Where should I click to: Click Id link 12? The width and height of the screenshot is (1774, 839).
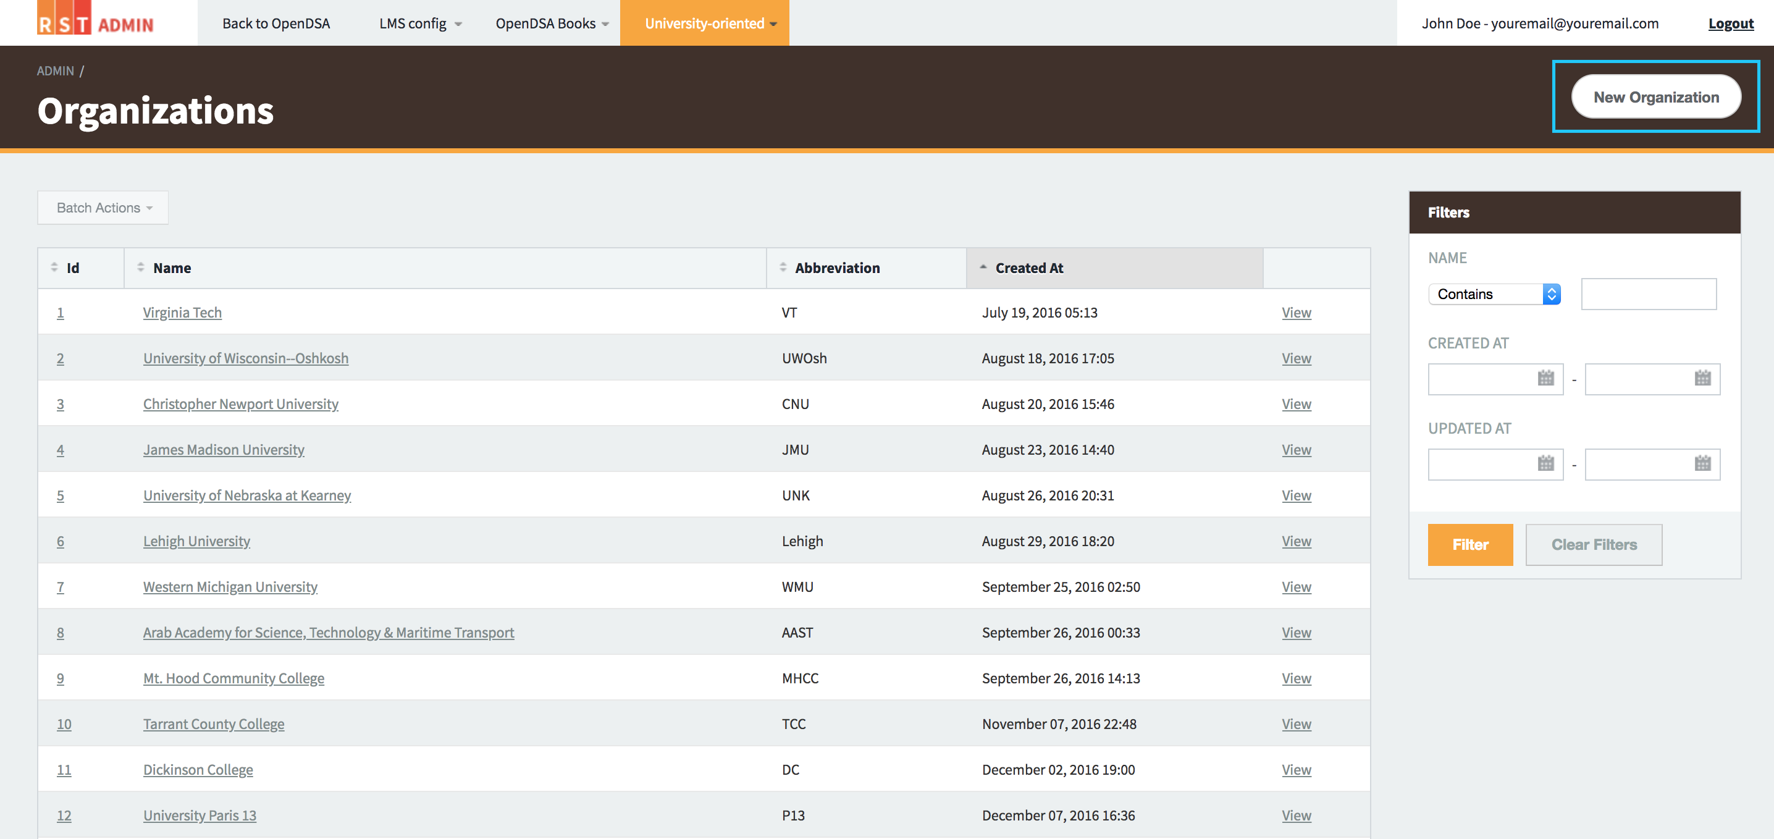click(x=64, y=816)
